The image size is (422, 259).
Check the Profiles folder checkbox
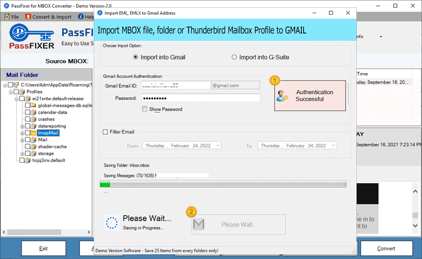(16, 92)
